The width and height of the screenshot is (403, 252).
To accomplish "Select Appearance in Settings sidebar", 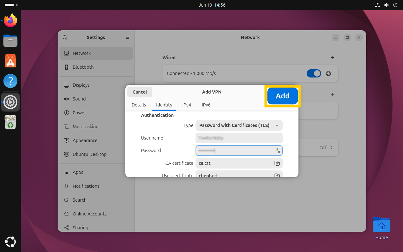I will [96, 140].
